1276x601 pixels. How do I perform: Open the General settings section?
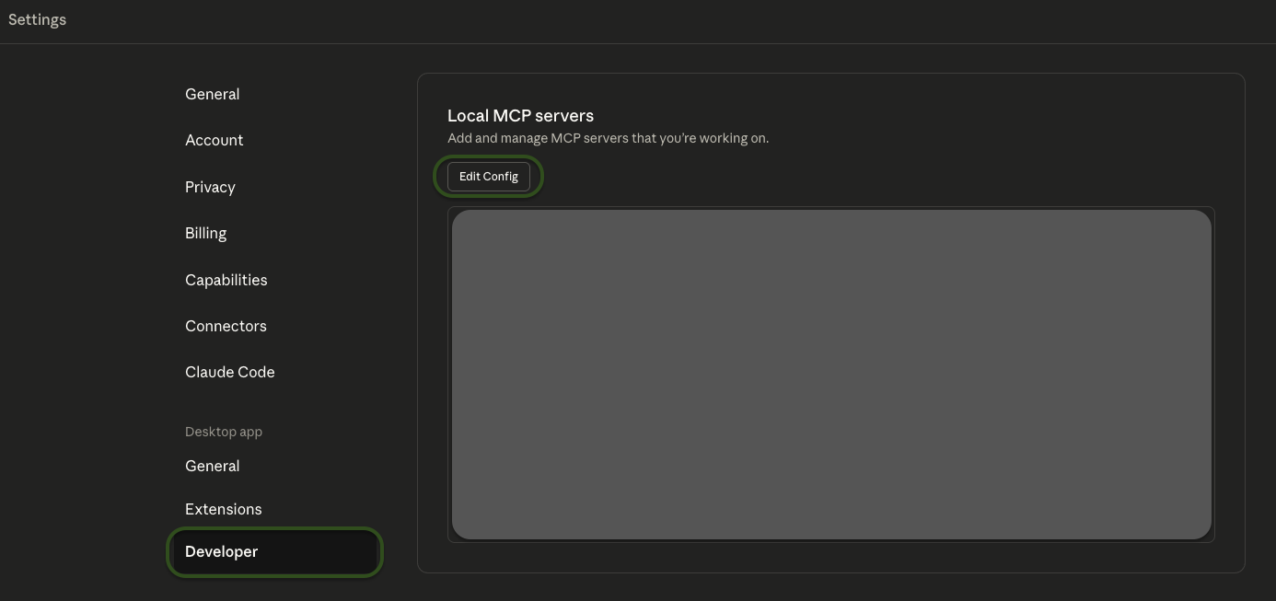213,94
